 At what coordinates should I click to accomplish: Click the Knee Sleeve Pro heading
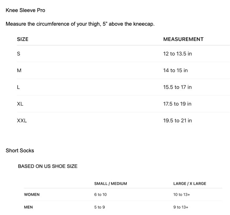tap(25, 10)
